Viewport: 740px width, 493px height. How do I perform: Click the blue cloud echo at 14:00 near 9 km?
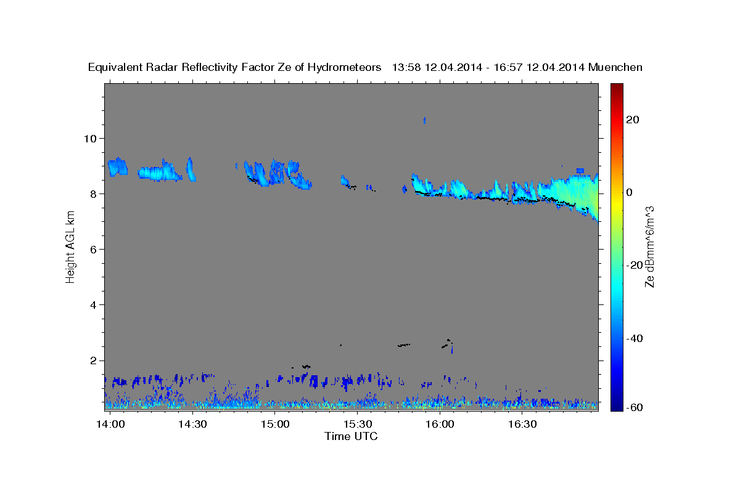[x=117, y=167]
